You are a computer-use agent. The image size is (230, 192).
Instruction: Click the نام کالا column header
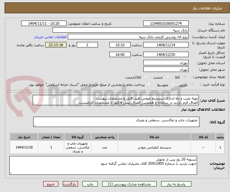pos(154,137)
